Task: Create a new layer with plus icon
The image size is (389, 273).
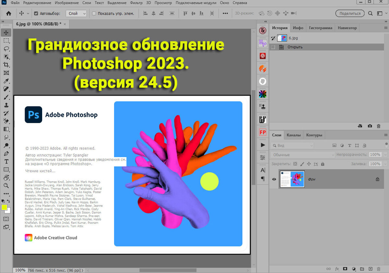Action: click(370, 269)
